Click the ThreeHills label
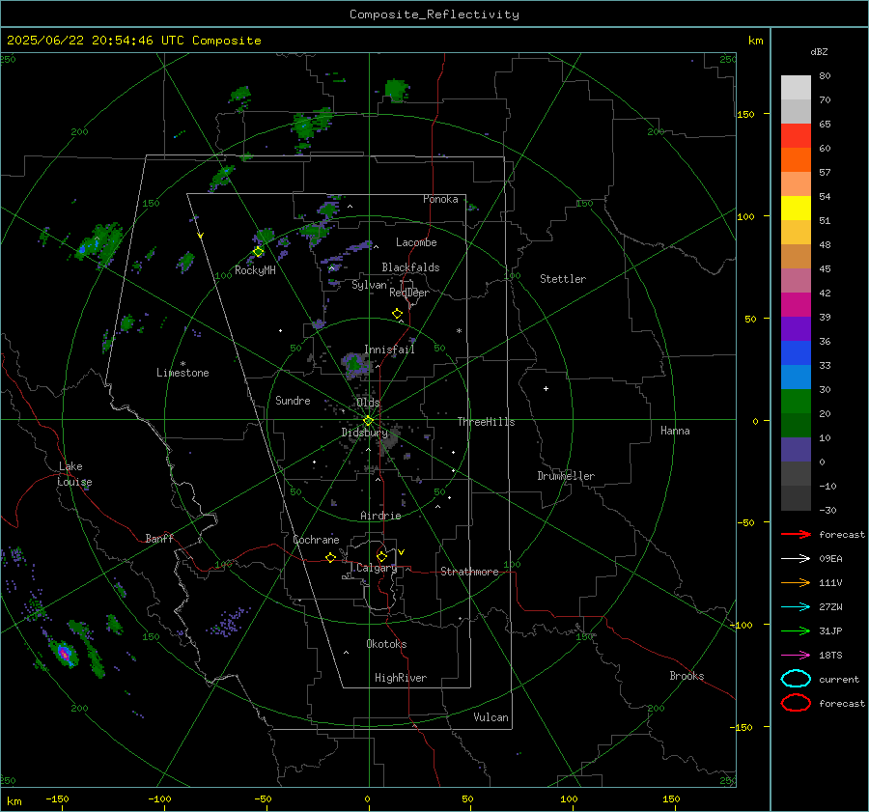This screenshot has width=869, height=812. (x=486, y=422)
